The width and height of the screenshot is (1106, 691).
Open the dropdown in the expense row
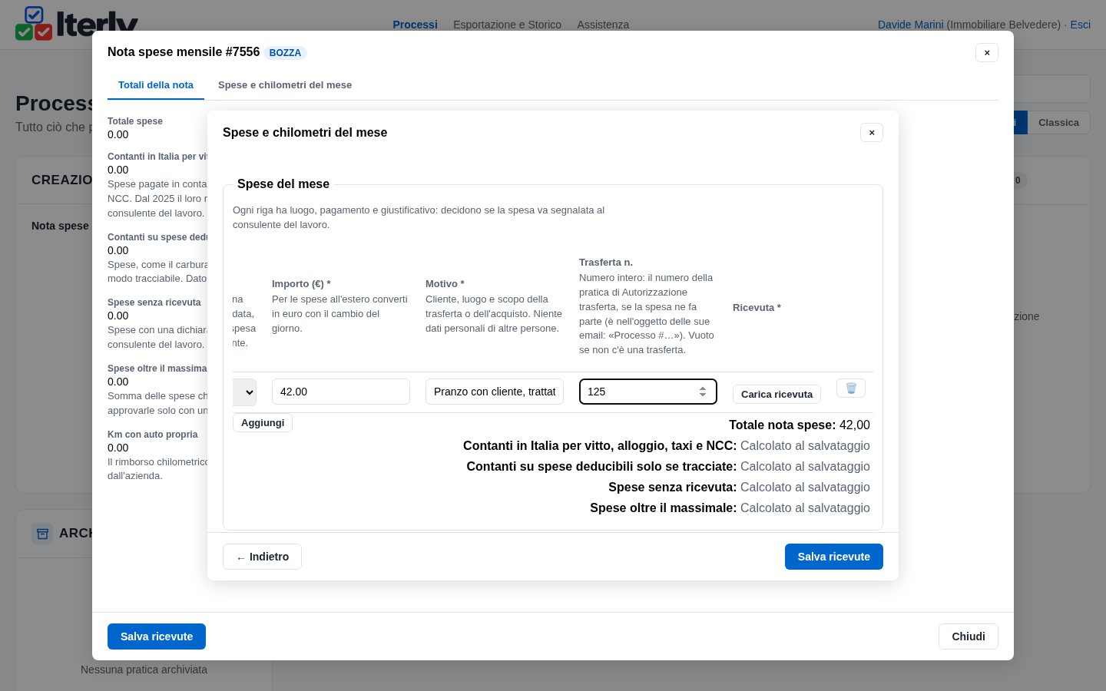point(244,392)
